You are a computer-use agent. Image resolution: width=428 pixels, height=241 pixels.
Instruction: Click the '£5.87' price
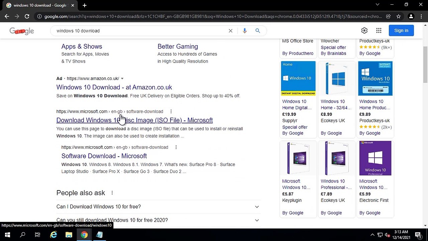click(x=288, y=194)
